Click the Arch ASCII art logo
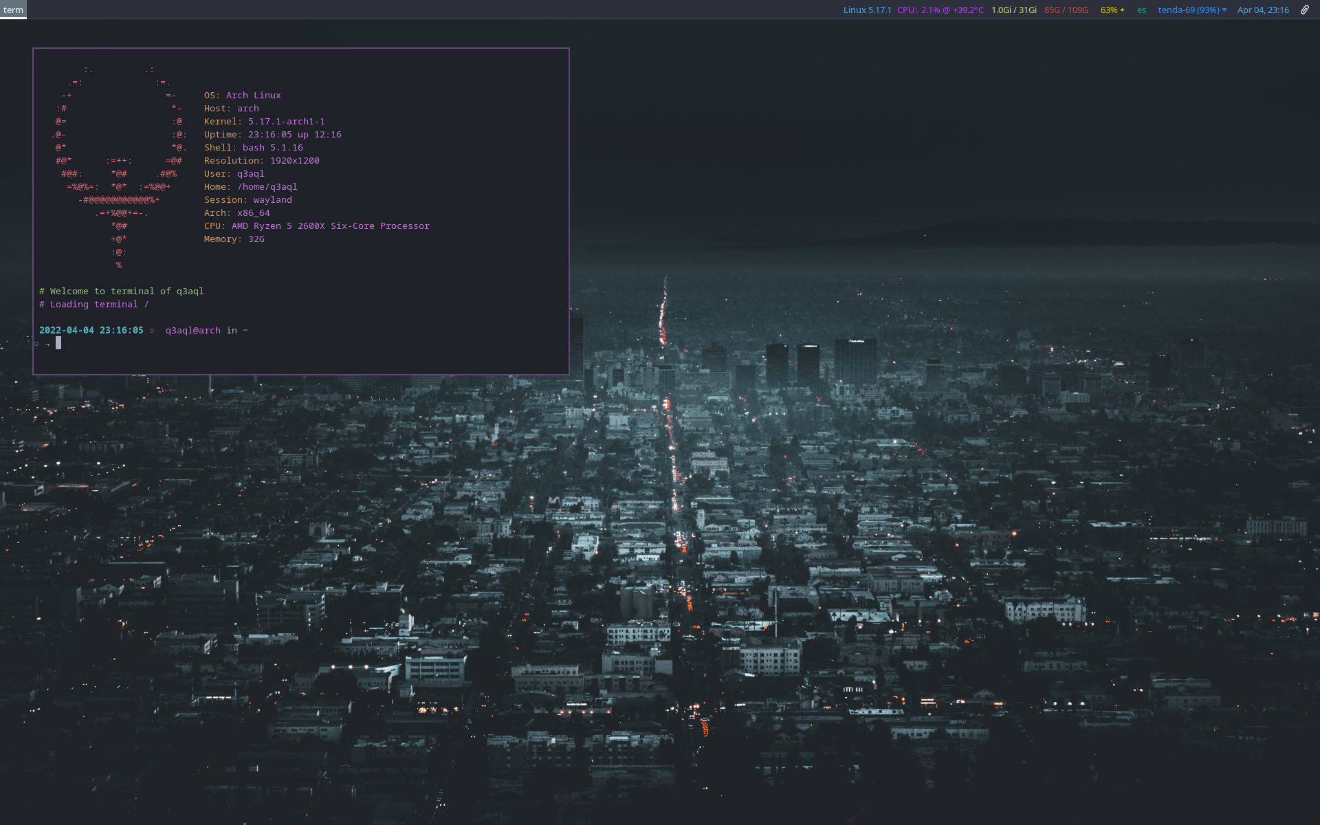 pyautogui.click(x=118, y=167)
